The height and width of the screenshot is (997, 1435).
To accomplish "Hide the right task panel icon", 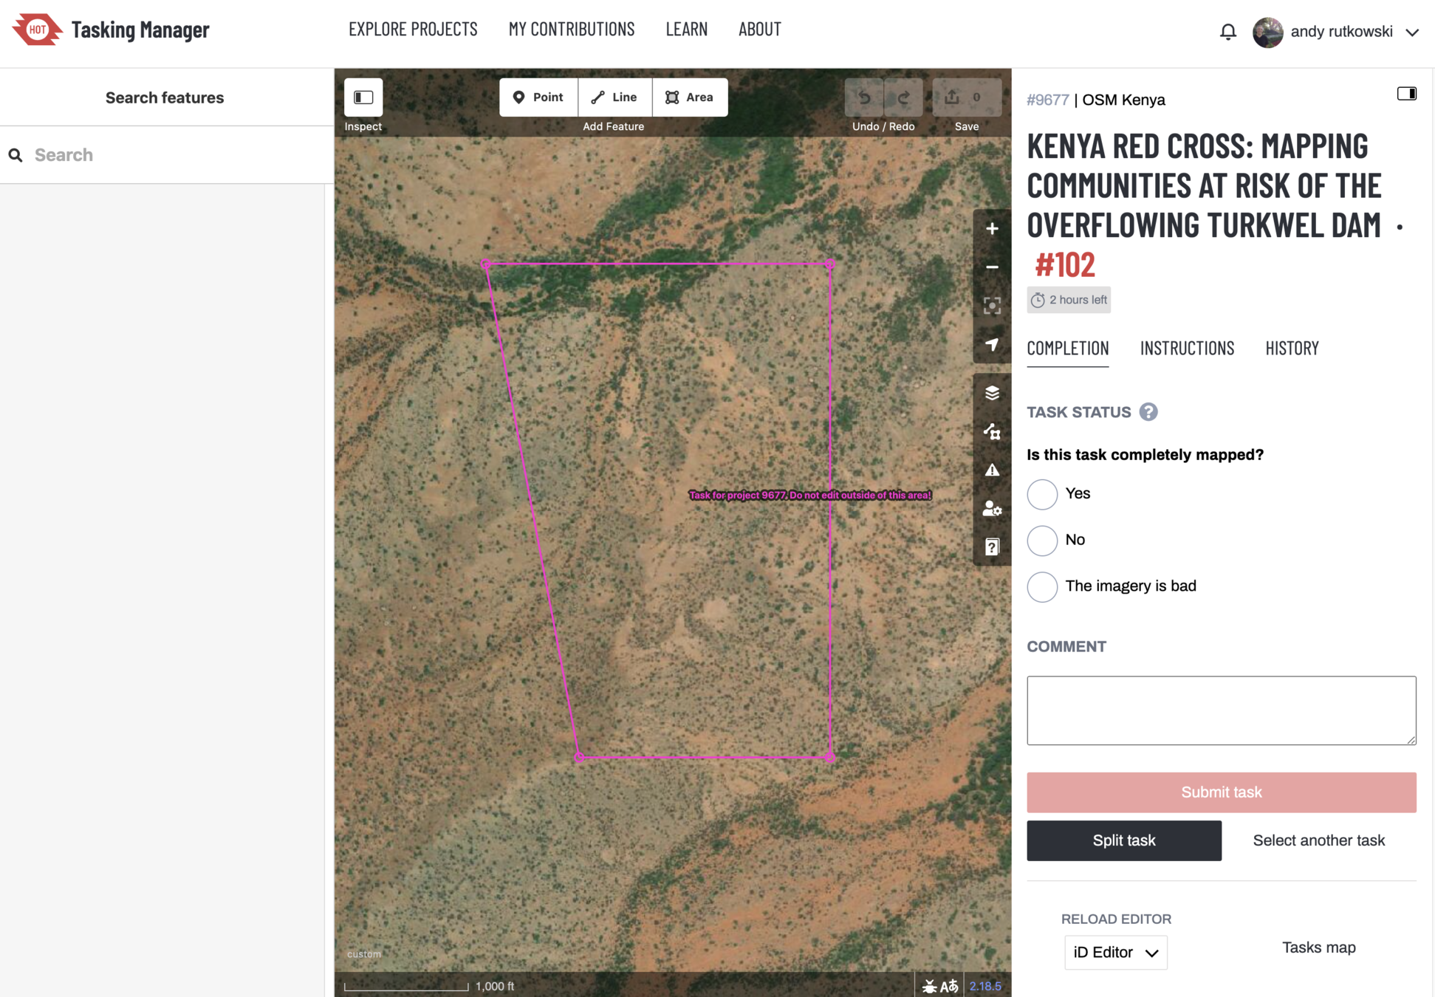I will coord(1406,94).
